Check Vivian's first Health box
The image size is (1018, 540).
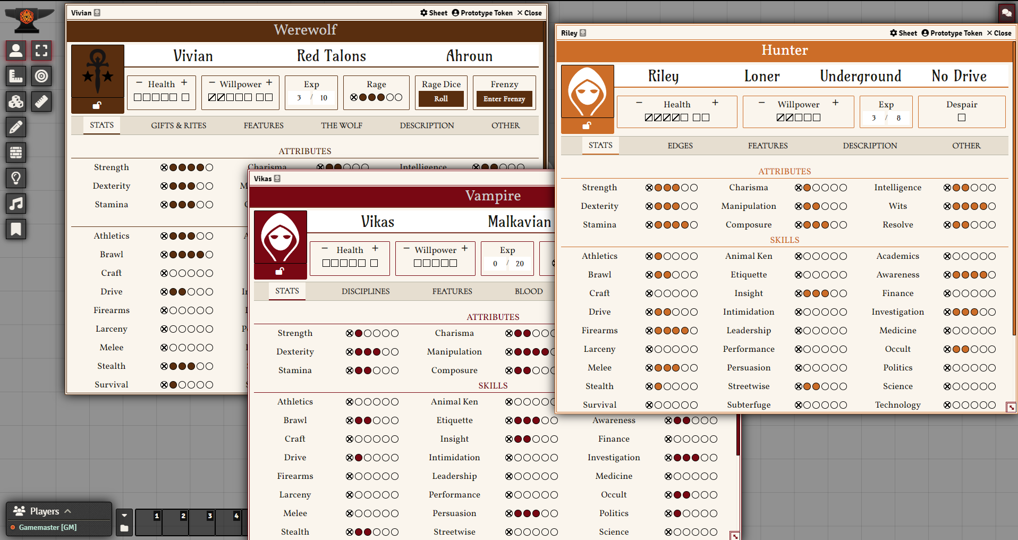point(138,97)
